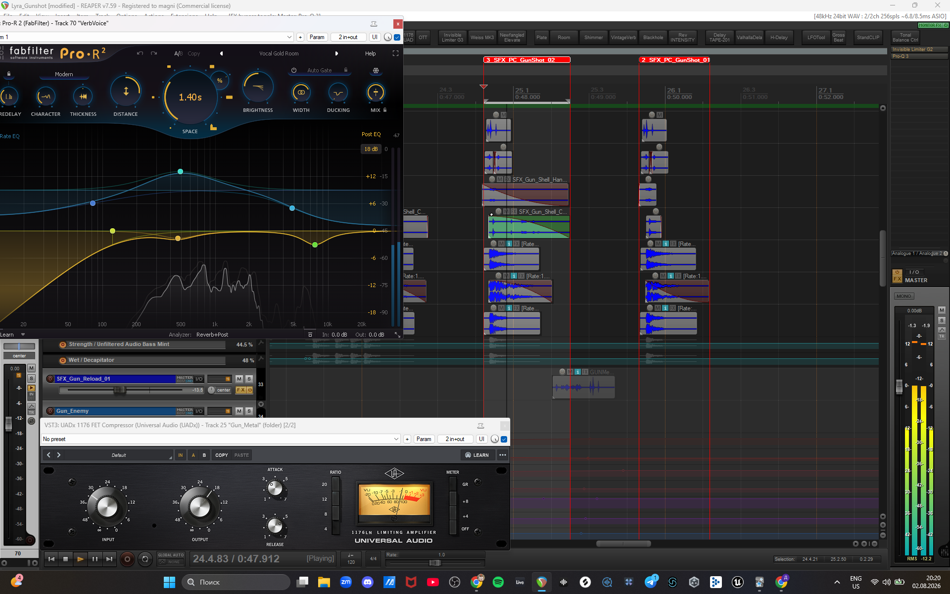The height and width of the screenshot is (594, 950).
Task: Click the Mix knob in Pro-R 2
Action: (x=376, y=93)
